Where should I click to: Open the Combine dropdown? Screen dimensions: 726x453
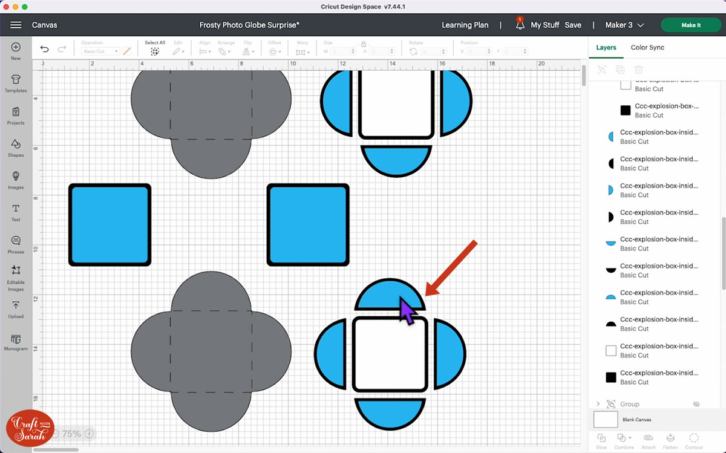click(x=624, y=441)
